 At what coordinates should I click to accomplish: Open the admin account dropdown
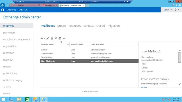tap(167, 10)
